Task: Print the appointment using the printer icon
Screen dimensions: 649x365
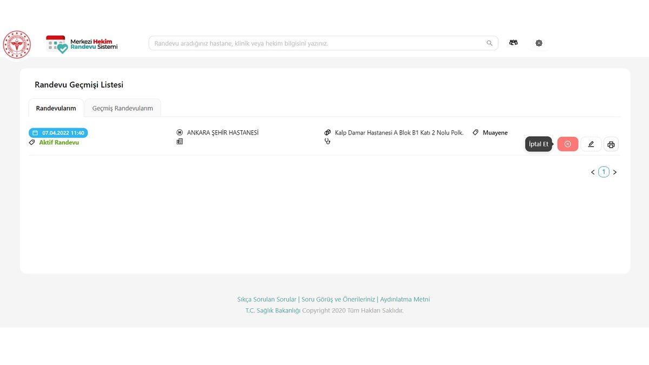Action: click(611, 144)
